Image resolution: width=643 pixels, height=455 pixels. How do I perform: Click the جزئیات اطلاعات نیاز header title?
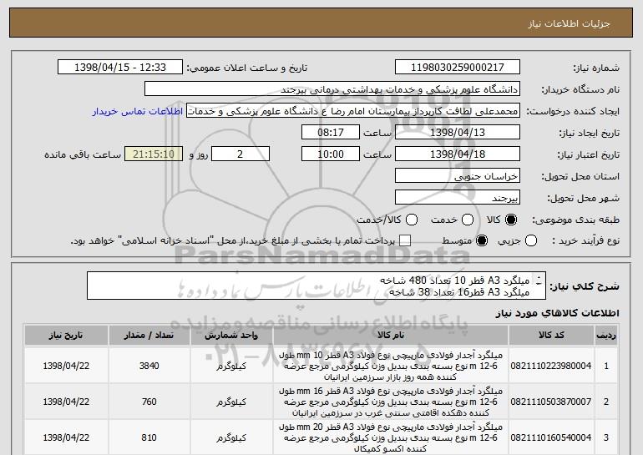click(x=569, y=23)
